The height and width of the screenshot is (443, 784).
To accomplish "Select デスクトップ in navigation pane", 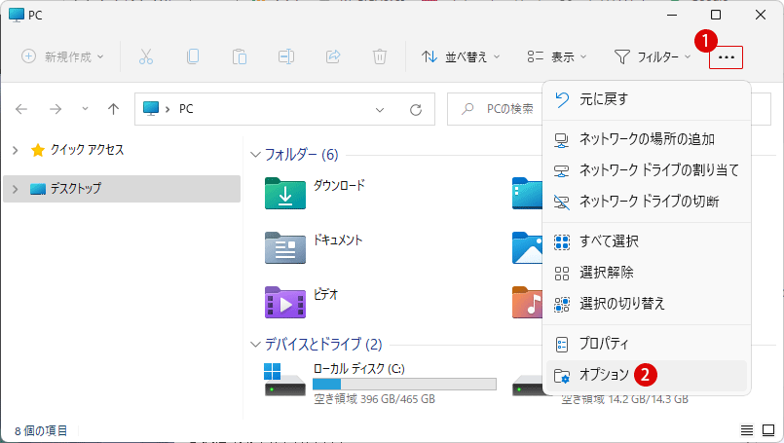I will pyautogui.click(x=122, y=189).
